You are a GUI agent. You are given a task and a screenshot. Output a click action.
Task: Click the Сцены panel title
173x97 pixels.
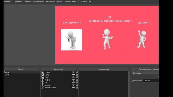tap(21, 69)
